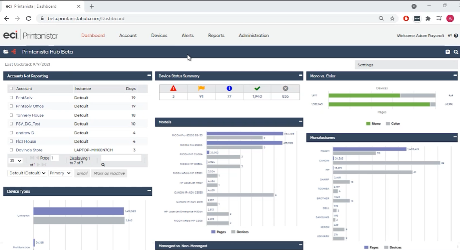Click the blue info status icon
460x250 pixels.
pyautogui.click(x=229, y=88)
